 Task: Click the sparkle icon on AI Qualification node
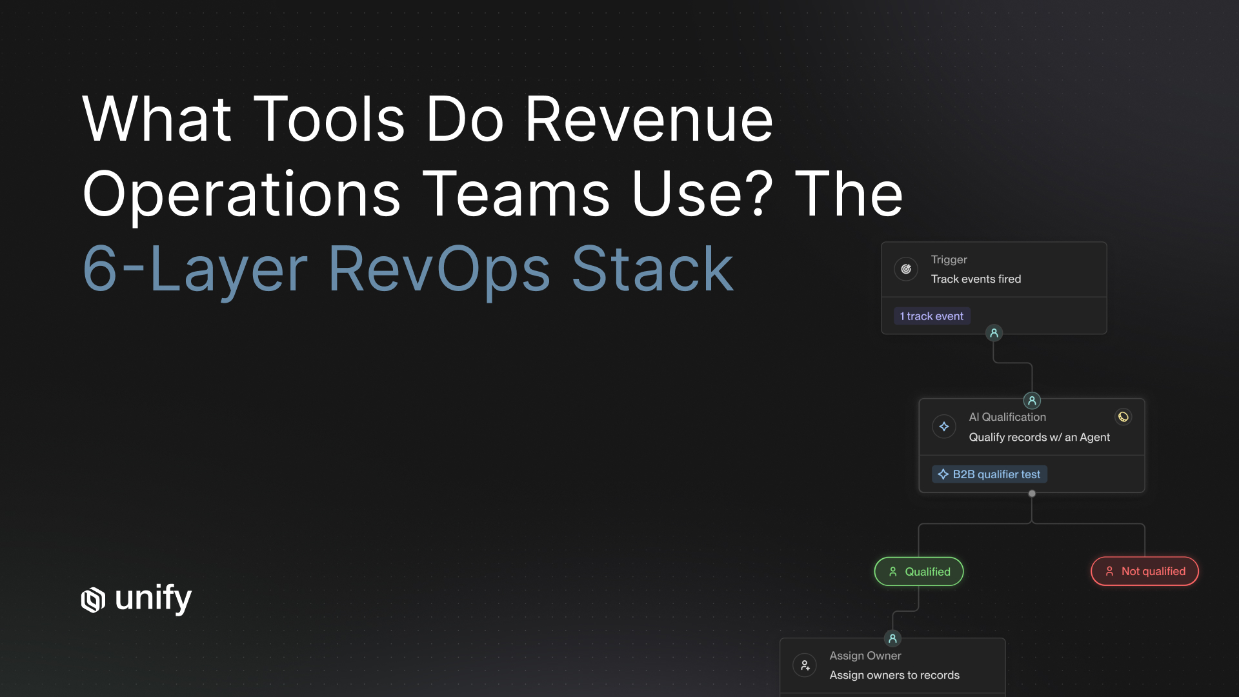click(944, 427)
